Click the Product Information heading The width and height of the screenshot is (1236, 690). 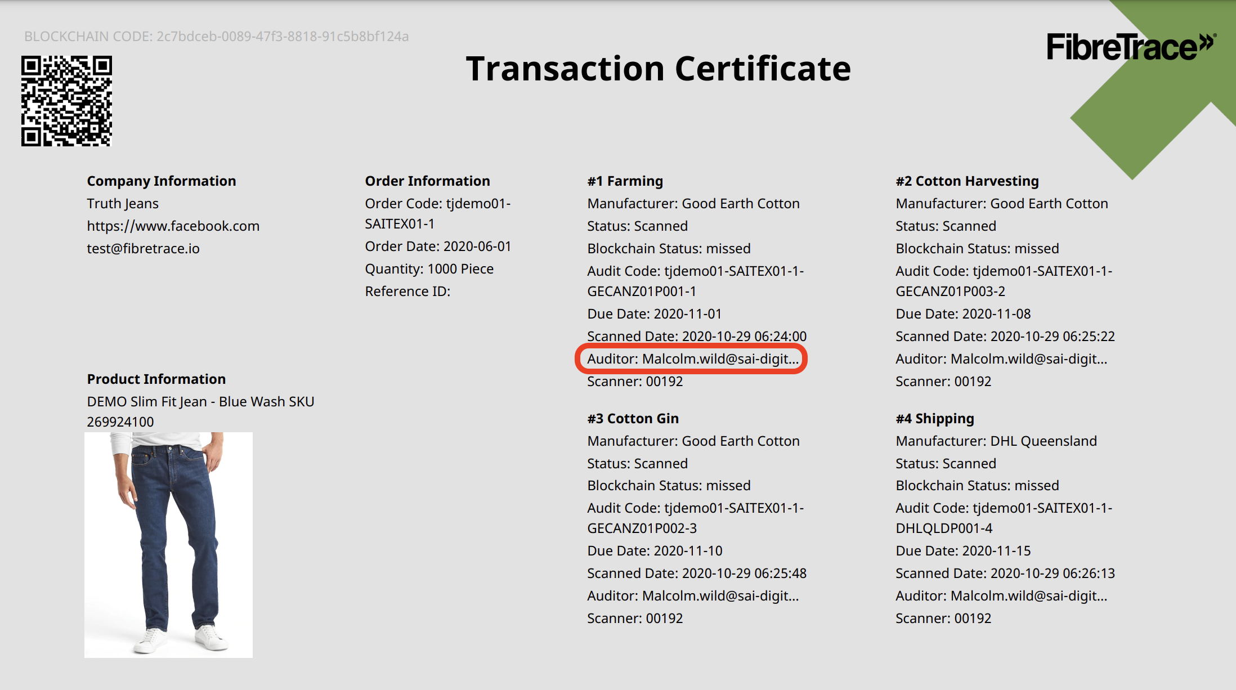156,379
